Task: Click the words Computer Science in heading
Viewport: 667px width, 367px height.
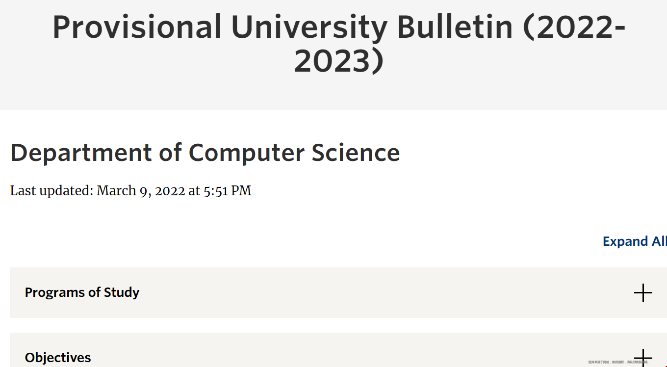Action: click(294, 153)
